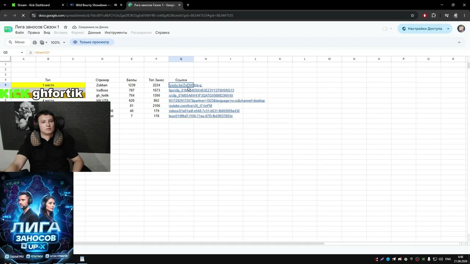
Task: Open the Epic Games tray icon
Action: 412,259
